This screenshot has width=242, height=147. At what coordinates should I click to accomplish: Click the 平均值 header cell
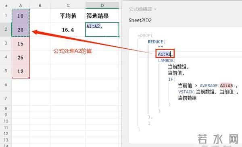coord(68,16)
